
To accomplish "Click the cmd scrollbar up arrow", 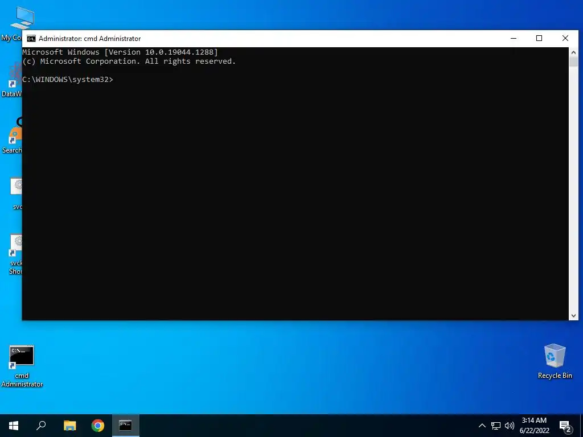I will tap(573, 52).
